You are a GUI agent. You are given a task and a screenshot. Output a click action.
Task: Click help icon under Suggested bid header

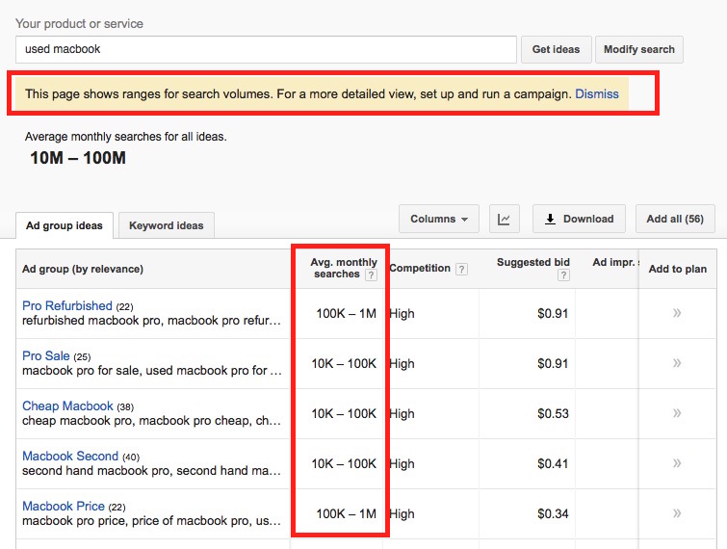point(563,275)
